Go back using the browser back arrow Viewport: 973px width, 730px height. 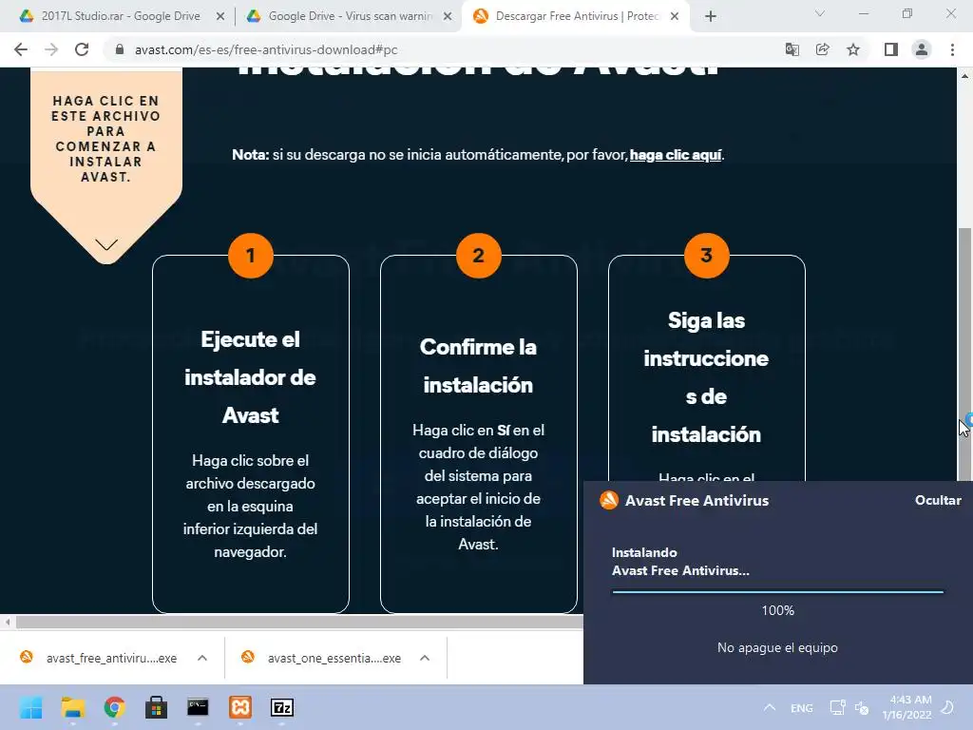(x=21, y=49)
